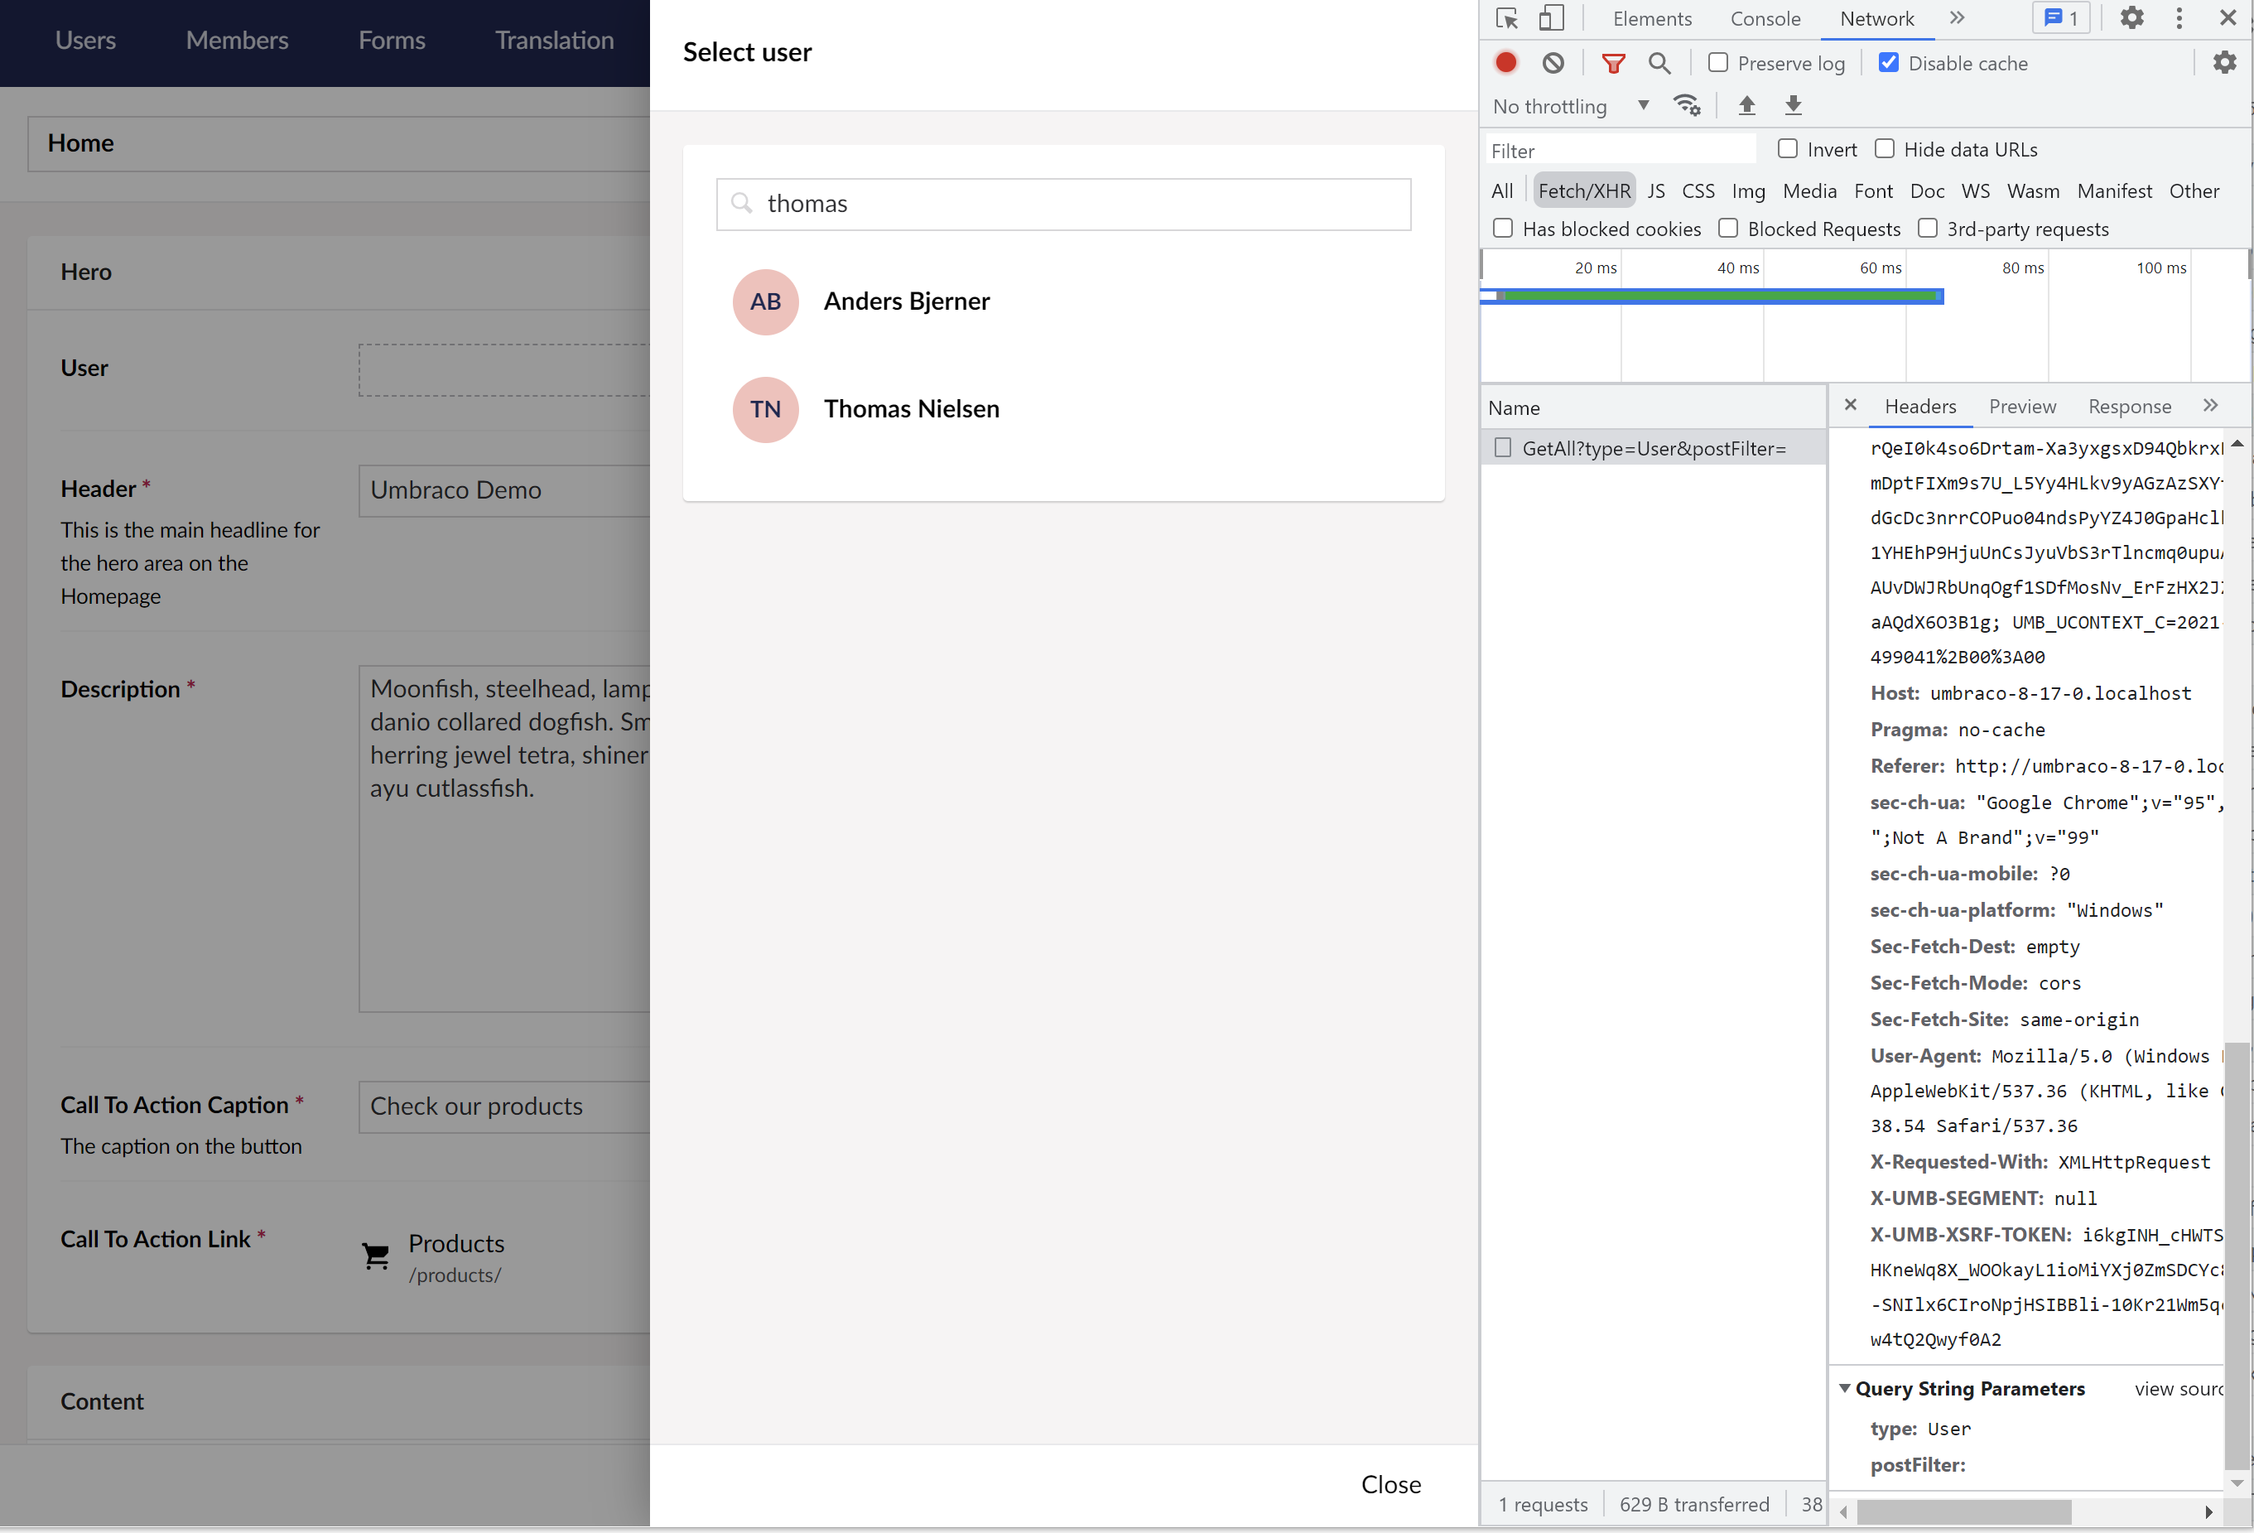This screenshot has height=1533, width=2254.
Task: Uncheck Disable cache
Action: (1890, 62)
